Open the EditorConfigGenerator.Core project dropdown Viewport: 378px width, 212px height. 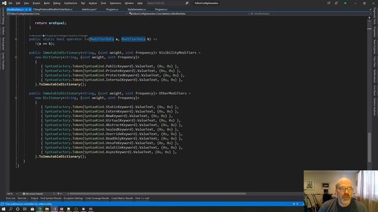coord(67,14)
